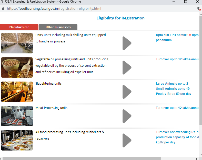Click the address bar URL field
This screenshot has width=202, height=160.
click(x=54, y=9)
